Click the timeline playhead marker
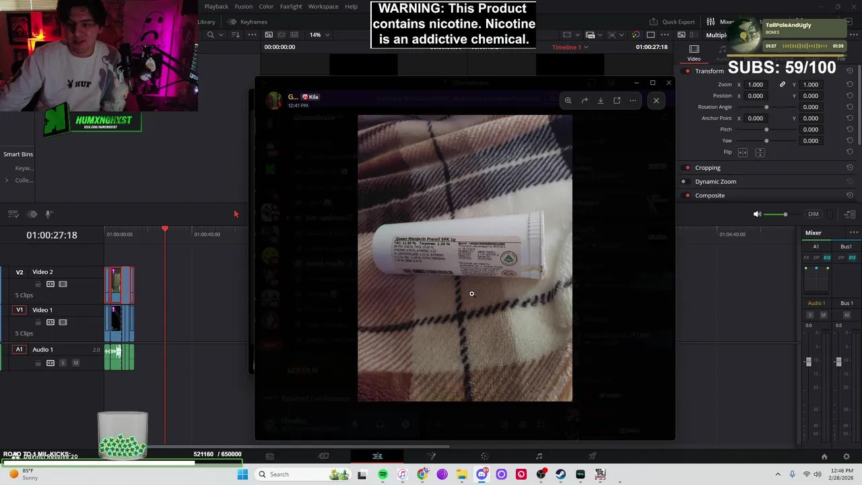This screenshot has width=862, height=485. click(165, 229)
